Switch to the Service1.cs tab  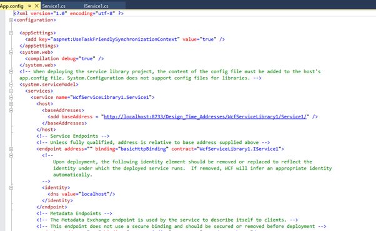[54, 6]
